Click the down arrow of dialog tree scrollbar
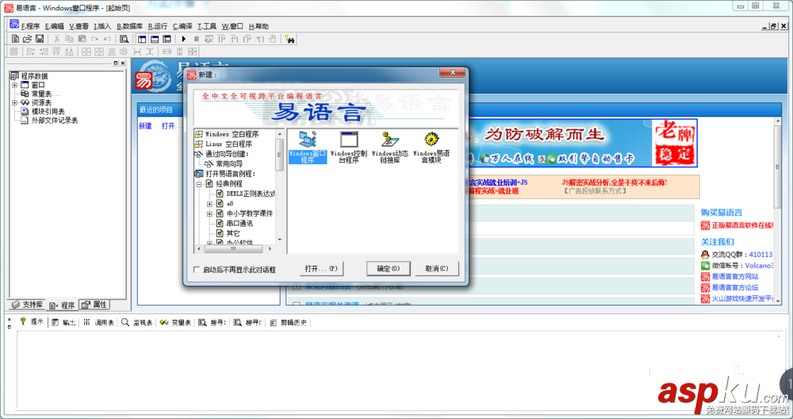The height and width of the screenshot is (419, 793). click(x=280, y=240)
